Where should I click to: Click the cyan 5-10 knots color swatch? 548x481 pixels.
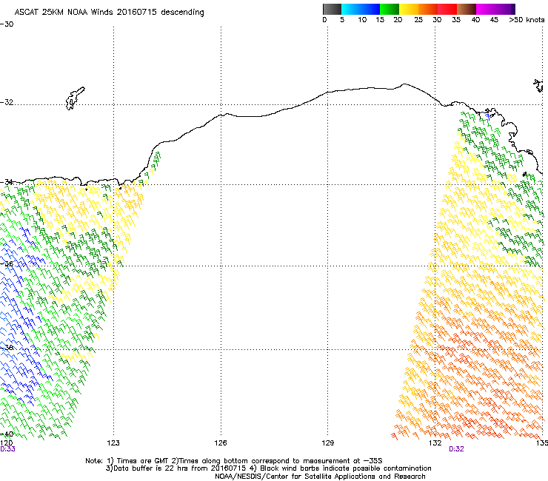point(351,9)
